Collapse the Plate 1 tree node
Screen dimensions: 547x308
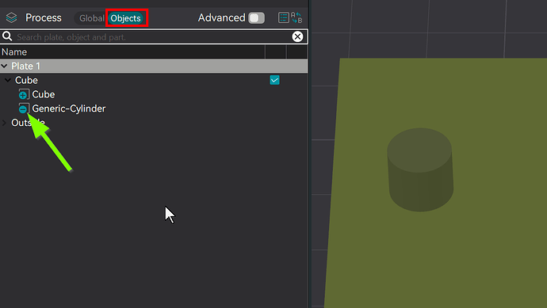click(x=4, y=66)
